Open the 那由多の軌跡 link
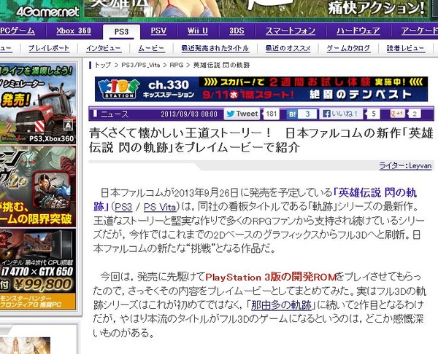 coord(281,305)
